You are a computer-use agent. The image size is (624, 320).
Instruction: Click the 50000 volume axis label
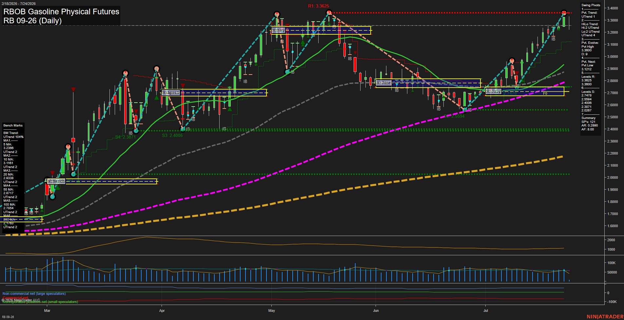click(612, 272)
